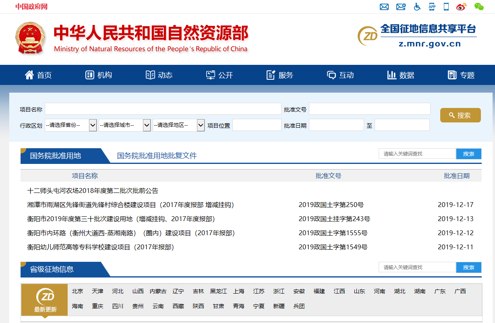
Task: Click the mobile phone version icon
Action: click(x=445, y=7)
